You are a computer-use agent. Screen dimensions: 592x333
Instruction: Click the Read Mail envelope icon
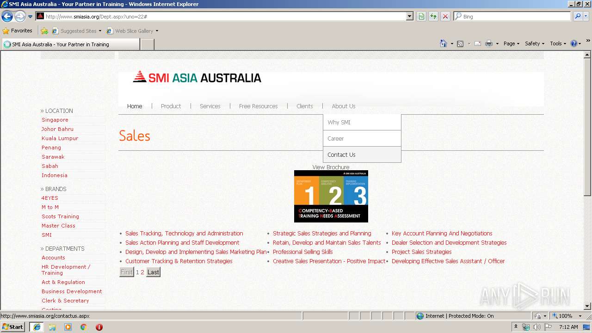click(x=478, y=43)
